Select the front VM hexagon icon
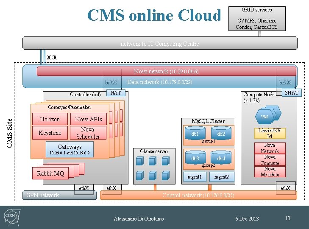309x229 pixels. pos(264,117)
